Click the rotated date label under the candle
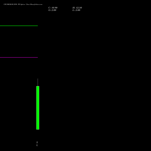 pyautogui.click(x=37, y=144)
